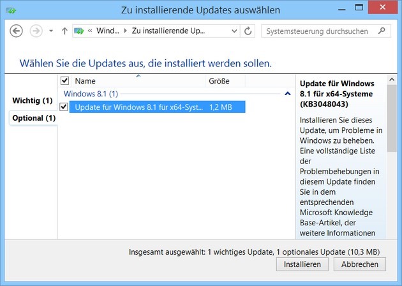The image size is (402, 286).
Task: Open recent locations dropdown arrow
Action: 50,31
